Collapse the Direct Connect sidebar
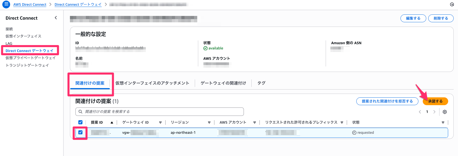This screenshot has width=458, height=156. coord(56,18)
